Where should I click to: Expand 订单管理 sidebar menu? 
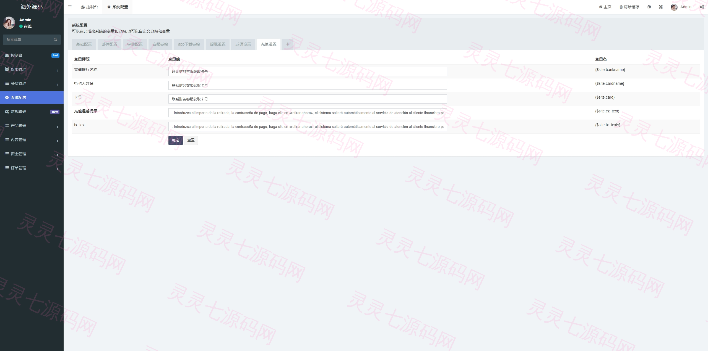(x=32, y=168)
